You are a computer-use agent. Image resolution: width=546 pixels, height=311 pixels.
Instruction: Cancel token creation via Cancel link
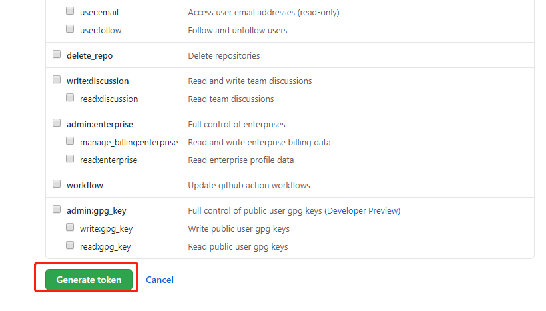click(x=160, y=280)
